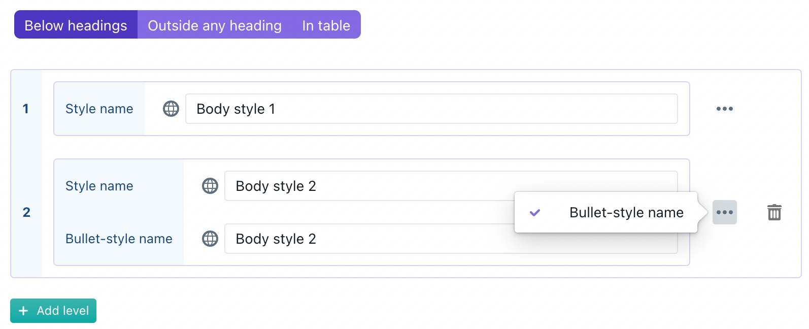The width and height of the screenshot is (809, 329).
Task: Switch to the Below headings tab
Action: tap(76, 25)
